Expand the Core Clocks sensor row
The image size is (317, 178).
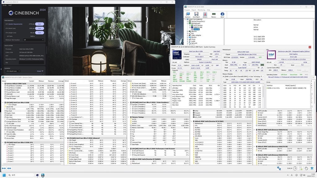click(5, 109)
